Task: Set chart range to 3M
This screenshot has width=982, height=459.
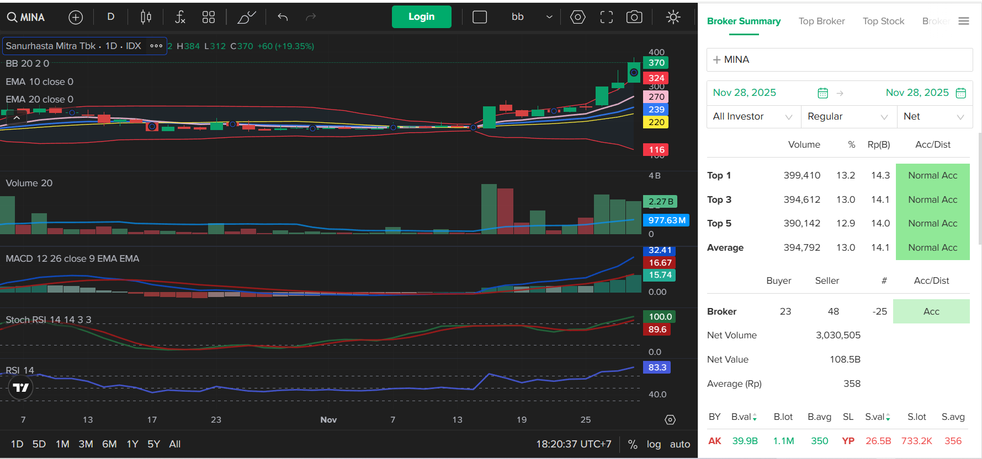Action: (86, 444)
